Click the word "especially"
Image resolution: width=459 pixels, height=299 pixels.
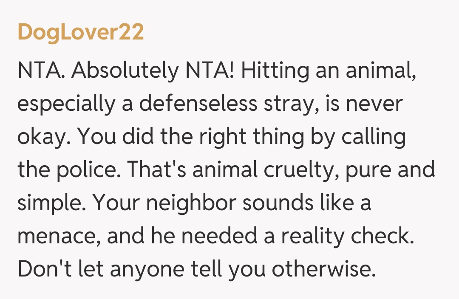(66, 104)
